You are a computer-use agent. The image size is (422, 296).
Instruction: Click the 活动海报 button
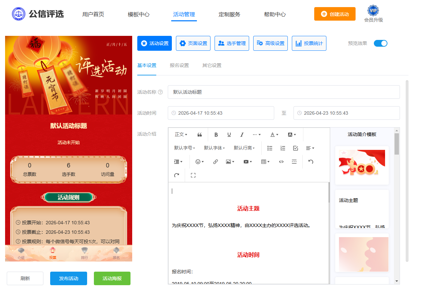point(112,278)
